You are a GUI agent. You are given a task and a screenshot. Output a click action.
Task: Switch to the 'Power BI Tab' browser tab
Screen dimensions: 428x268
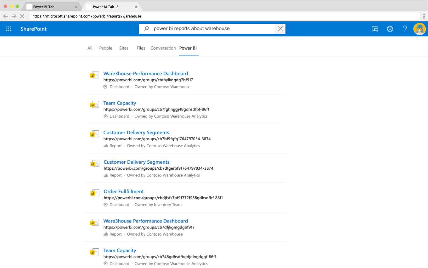click(52, 7)
